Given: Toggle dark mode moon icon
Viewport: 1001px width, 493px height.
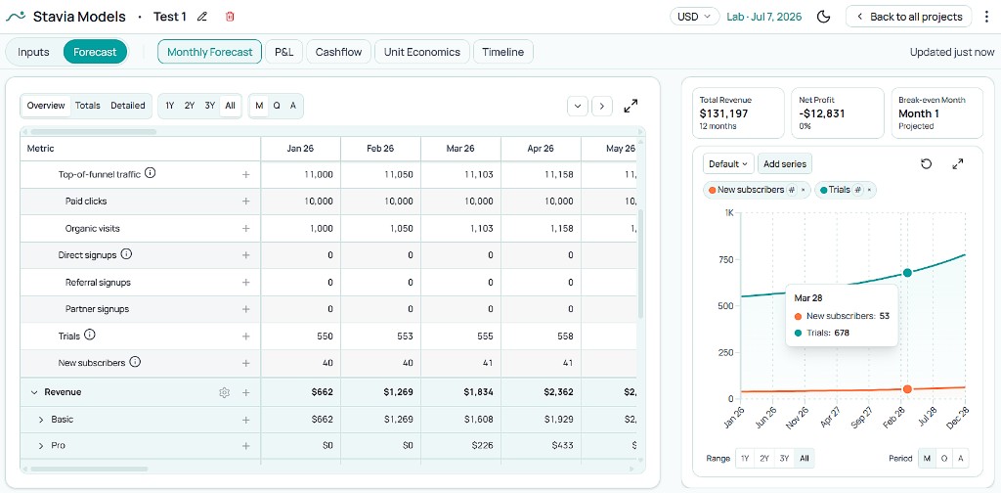Looking at the screenshot, I should pyautogui.click(x=823, y=17).
